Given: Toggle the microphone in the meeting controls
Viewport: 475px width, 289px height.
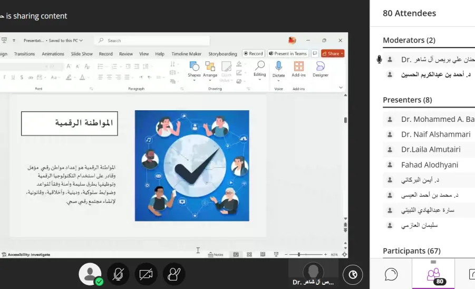Looking at the screenshot, I should point(118,274).
